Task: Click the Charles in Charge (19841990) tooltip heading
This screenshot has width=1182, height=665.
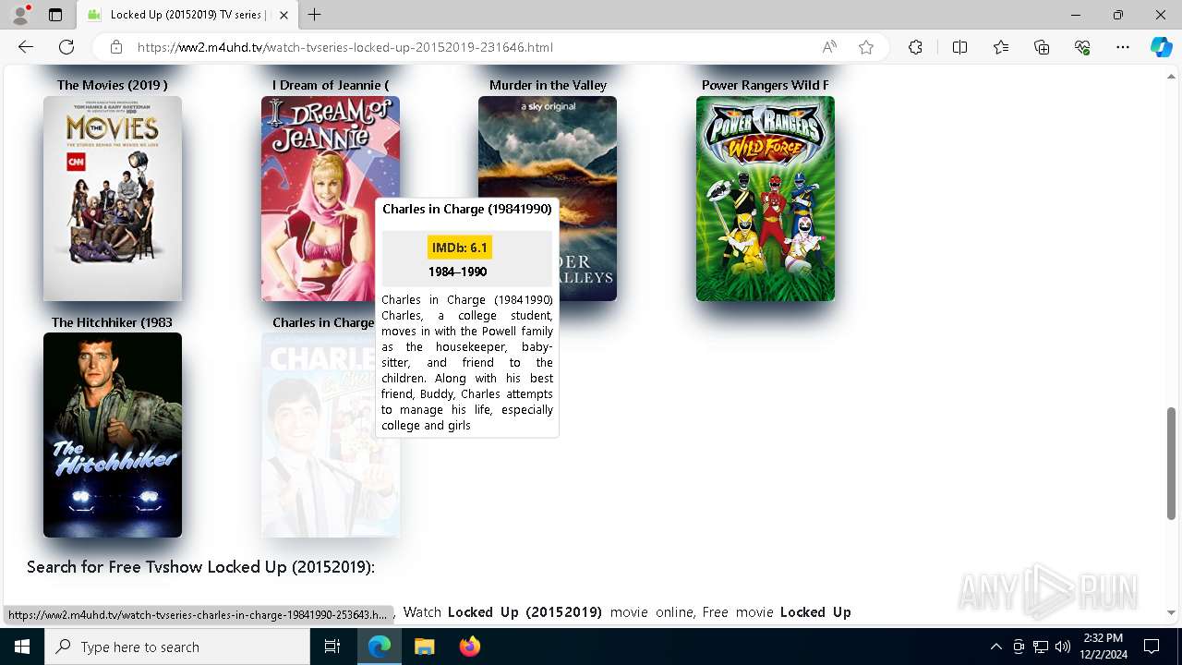Action: tap(467, 209)
